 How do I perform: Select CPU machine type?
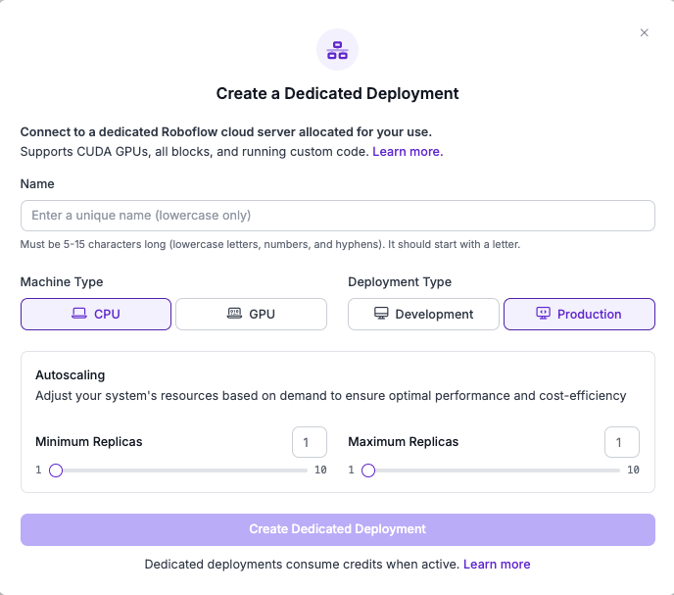click(x=96, y=314)
